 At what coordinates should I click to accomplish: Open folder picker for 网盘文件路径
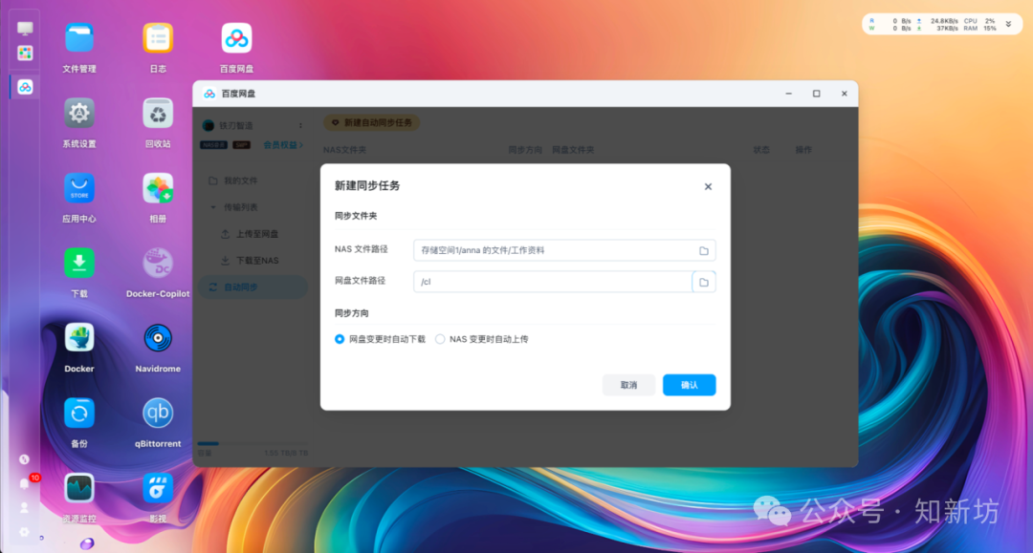703,281
